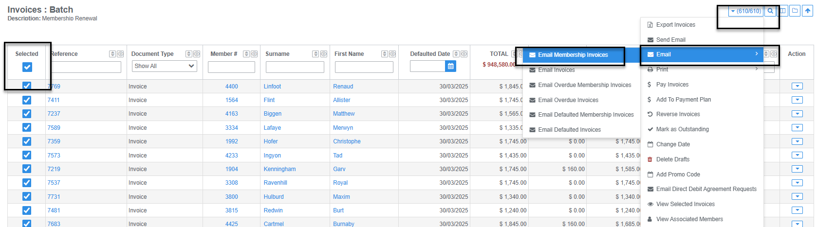Toggle the Selected header select-all checkbox
The image size is (817, 227).
point(27,67)
